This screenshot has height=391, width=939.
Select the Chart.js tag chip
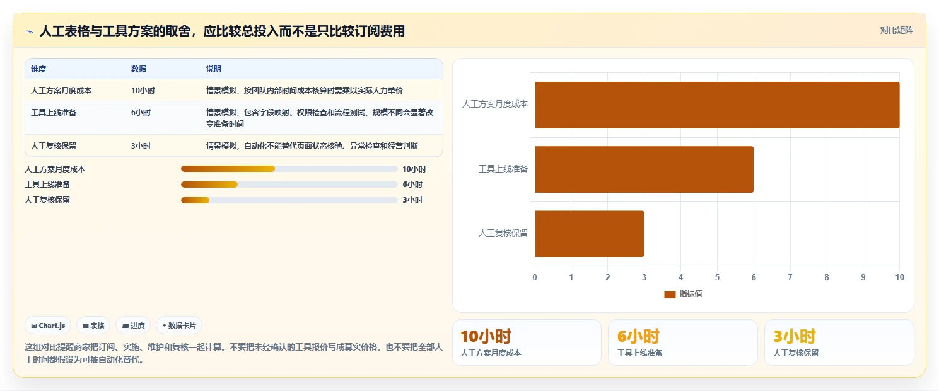pyautogui.click(x=49, y=326)
